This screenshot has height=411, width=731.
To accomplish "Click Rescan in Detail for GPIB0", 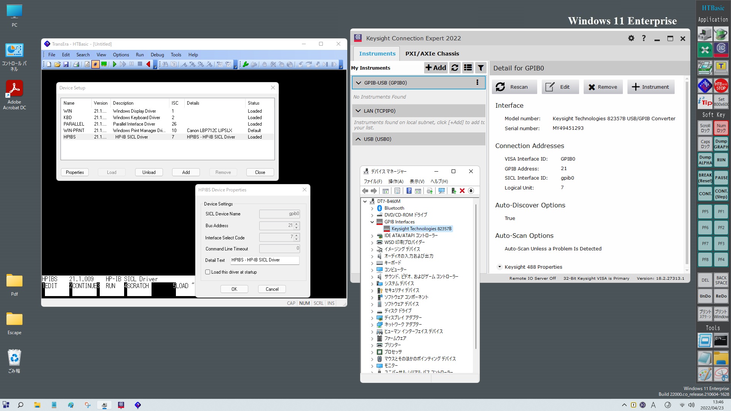I will (514, 87).
